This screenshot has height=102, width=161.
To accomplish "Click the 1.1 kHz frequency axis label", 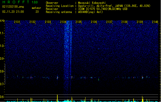I will point(2,33).
